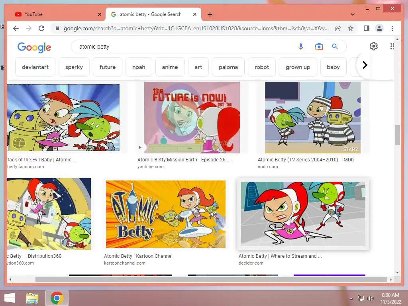Open the Future is Now video thumbnail
This screenshot has height=306, width=408.
pyautogui.click(x=192, y=118)
